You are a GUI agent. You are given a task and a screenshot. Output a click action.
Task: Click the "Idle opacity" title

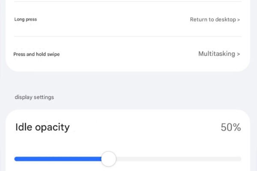click(42, 127)
